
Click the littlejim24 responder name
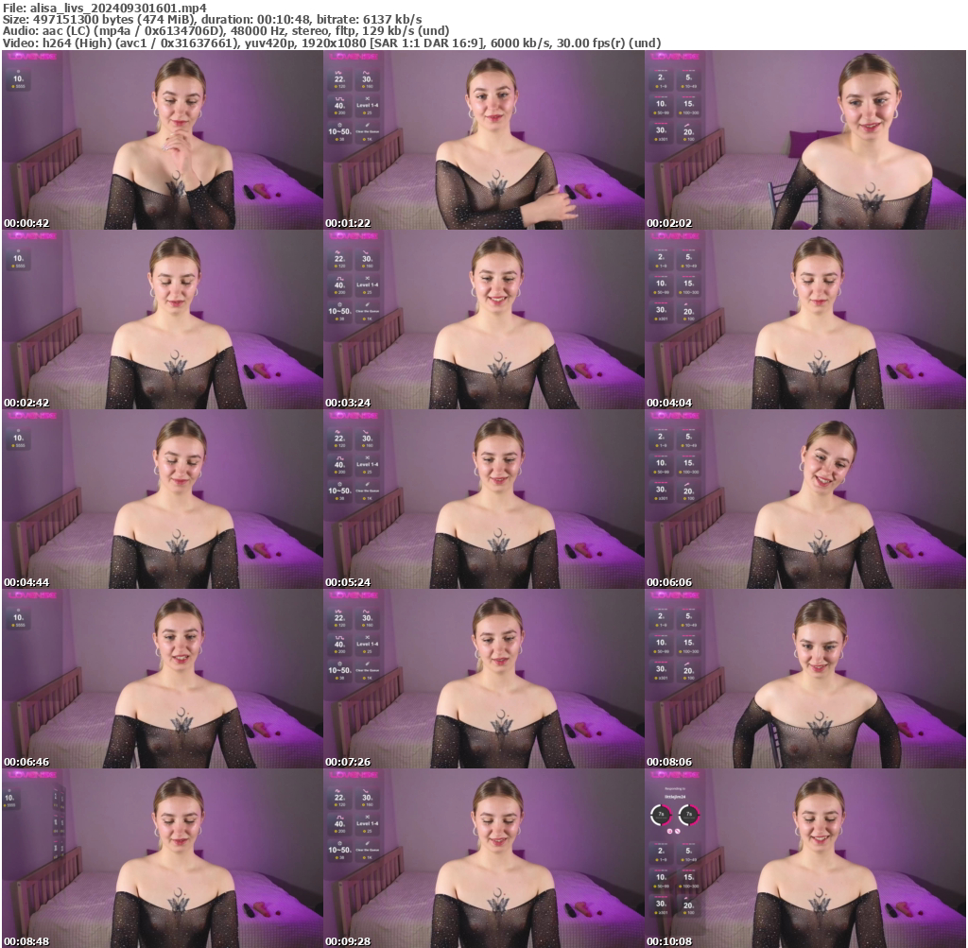tap(676, 796)
